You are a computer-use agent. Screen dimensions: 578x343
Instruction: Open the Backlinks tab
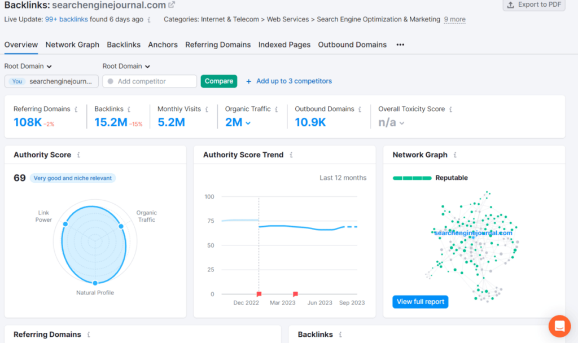tap(124, 45)
